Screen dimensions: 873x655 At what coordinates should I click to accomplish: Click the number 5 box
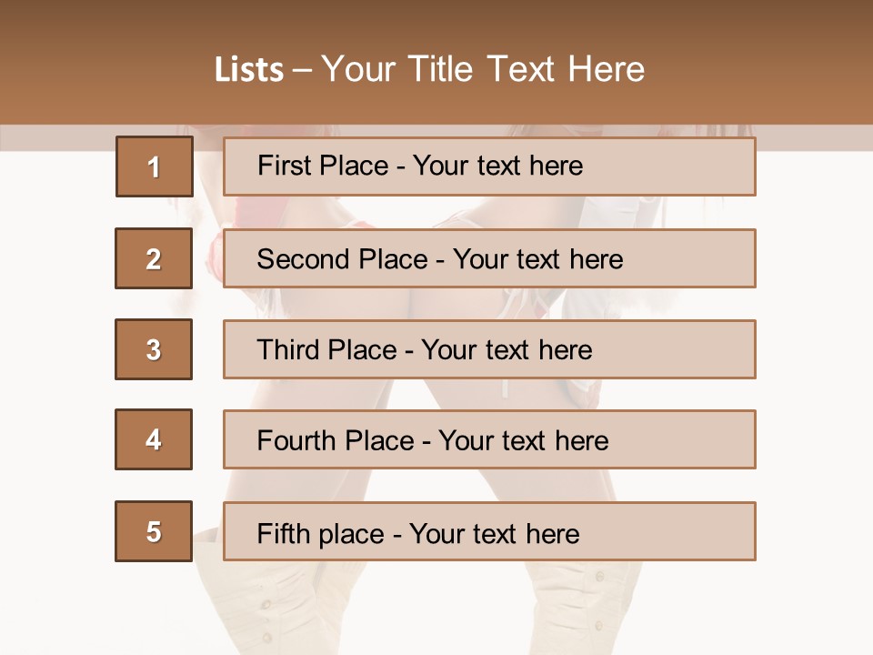click(x=154, y=531)
